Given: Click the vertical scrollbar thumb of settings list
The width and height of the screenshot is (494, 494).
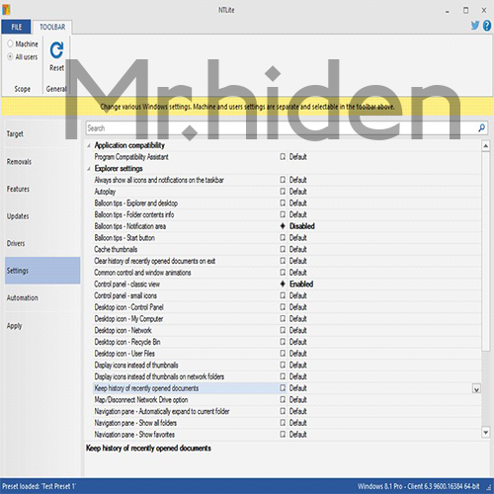Looking at the screenshot, I should click(x=485, y=251).
